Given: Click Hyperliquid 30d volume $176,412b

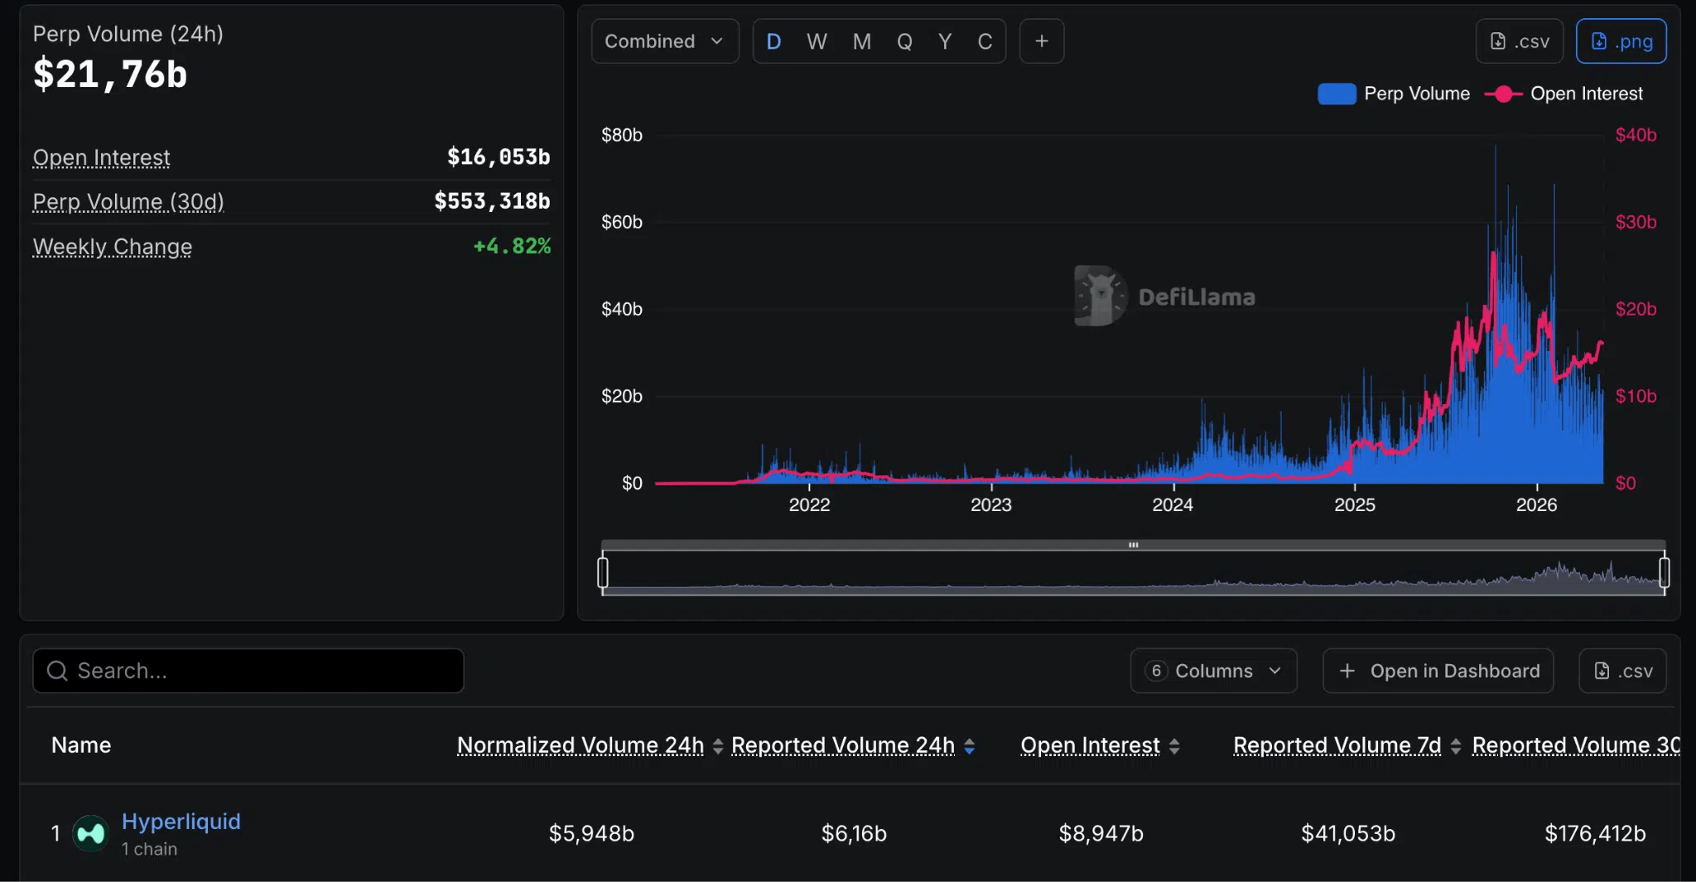Looking at the screenshot, I should click(1595, 833).
